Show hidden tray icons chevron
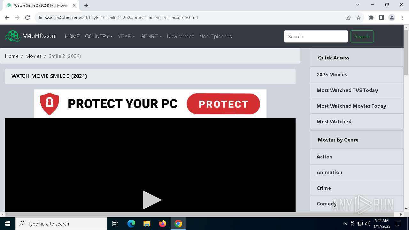 click(344, 224)
